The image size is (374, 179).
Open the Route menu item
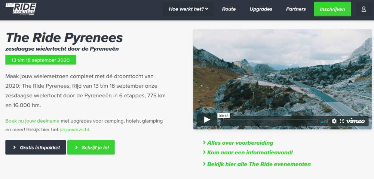coord(229,9)
